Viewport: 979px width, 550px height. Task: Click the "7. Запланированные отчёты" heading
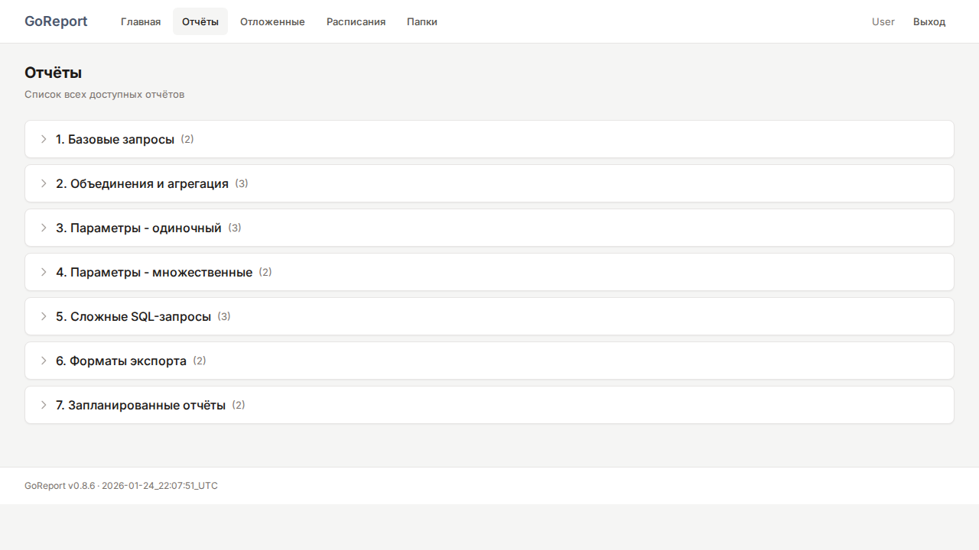pos(141,405)
